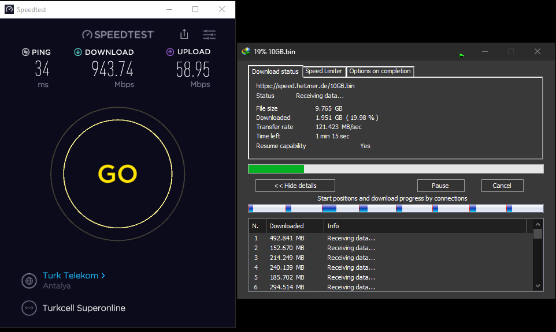The image size is (556, 332).
Task: Minimize the 10GB.bin download window
Action: [x=485, y=52]
